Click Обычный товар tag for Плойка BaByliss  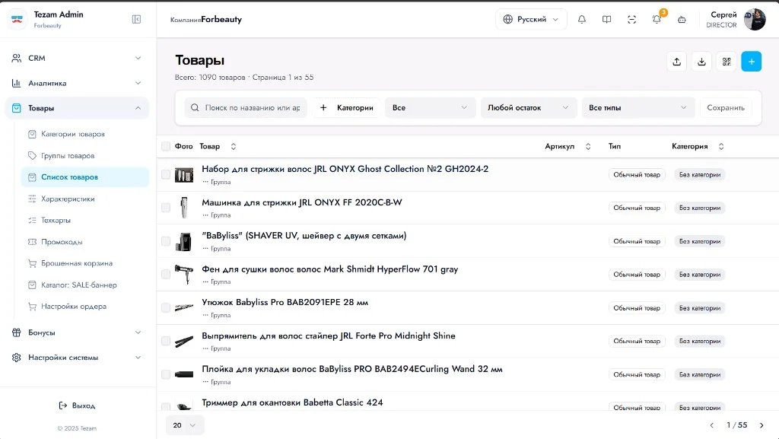click(637, 374)
